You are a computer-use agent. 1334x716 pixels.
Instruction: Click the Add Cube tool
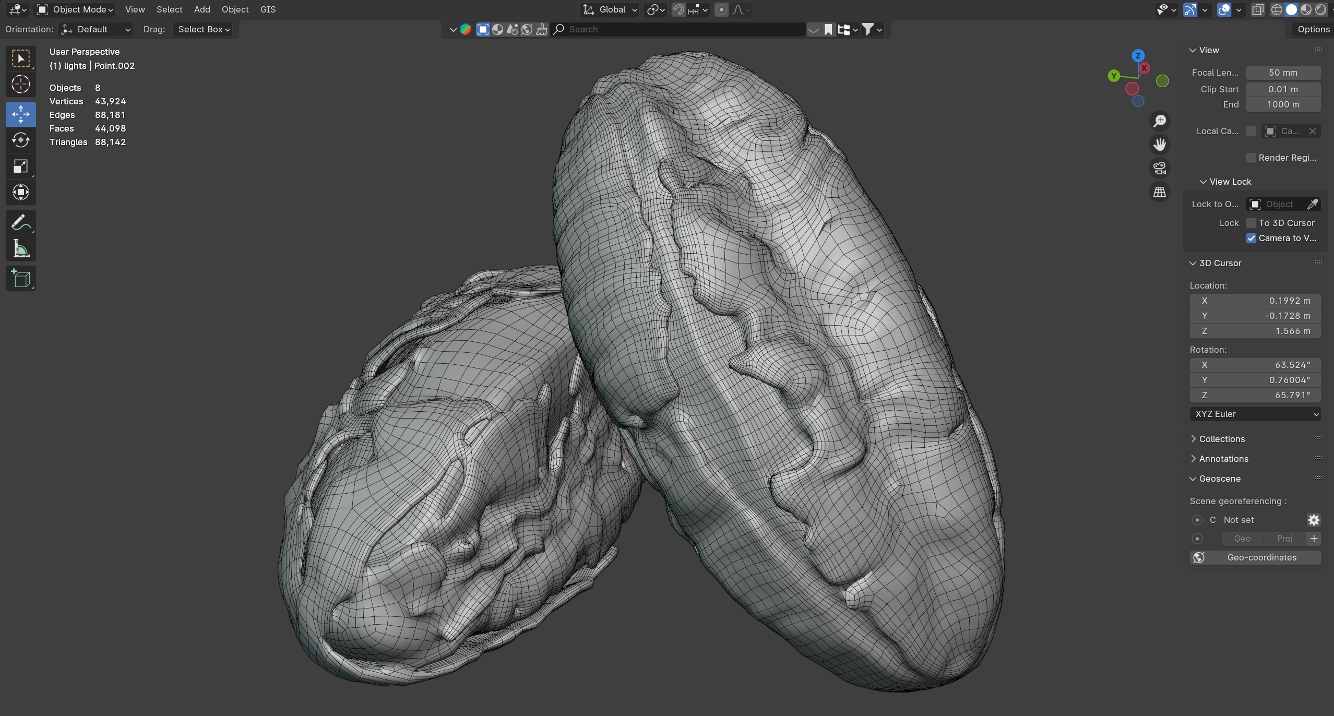pyautogui.click(x=21, y=279)
